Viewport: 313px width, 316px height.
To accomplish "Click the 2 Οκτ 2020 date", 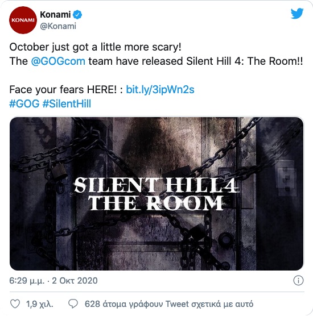I will 75,281.
